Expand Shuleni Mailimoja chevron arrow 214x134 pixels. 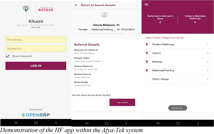[208, 44]
